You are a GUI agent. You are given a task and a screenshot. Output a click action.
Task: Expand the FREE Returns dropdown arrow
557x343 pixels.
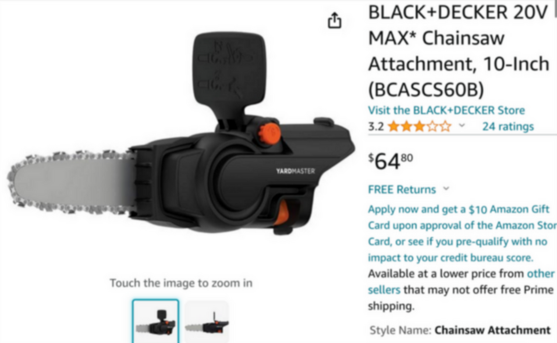coord(446,189)
